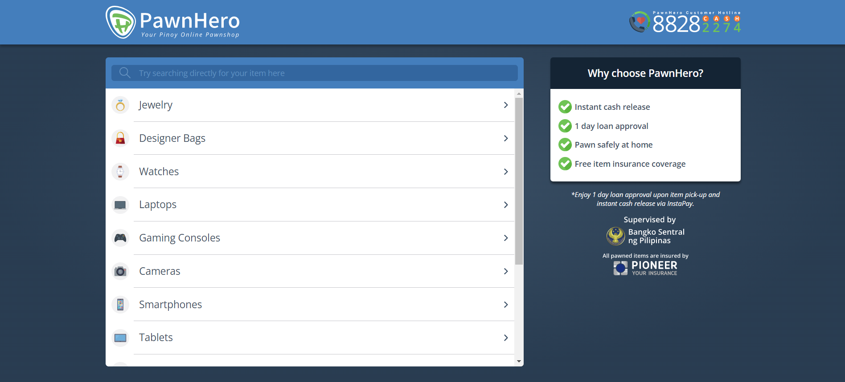Click the Pawn safely at home text

614,145
